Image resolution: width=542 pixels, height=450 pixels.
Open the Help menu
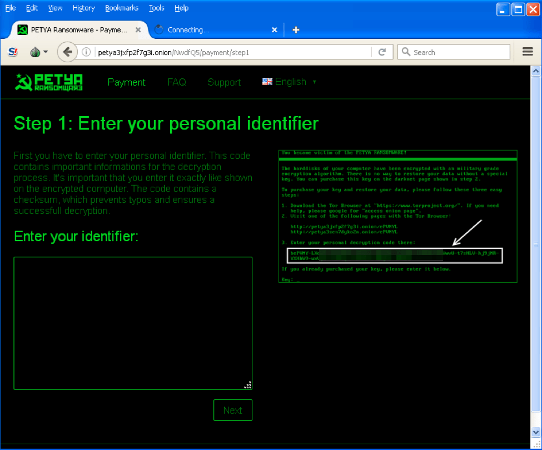(181, 8)
